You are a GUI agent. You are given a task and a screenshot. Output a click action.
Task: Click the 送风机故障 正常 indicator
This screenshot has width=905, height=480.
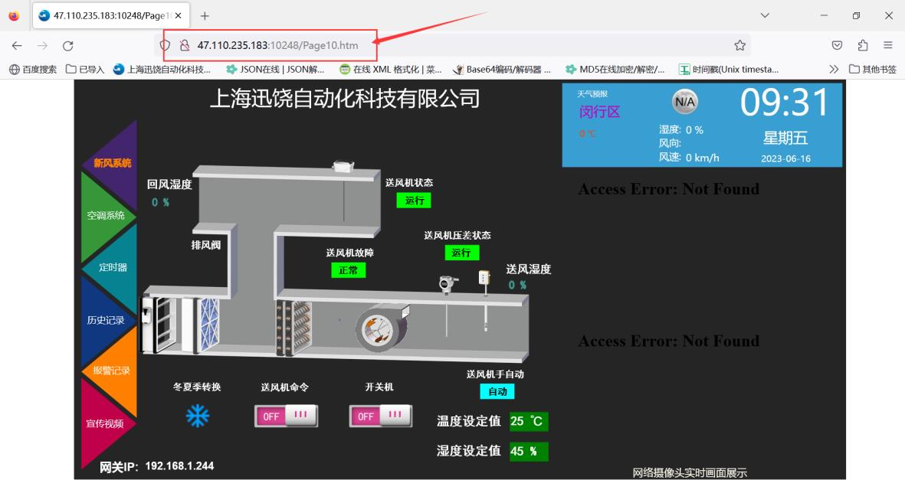coord(348,270)
